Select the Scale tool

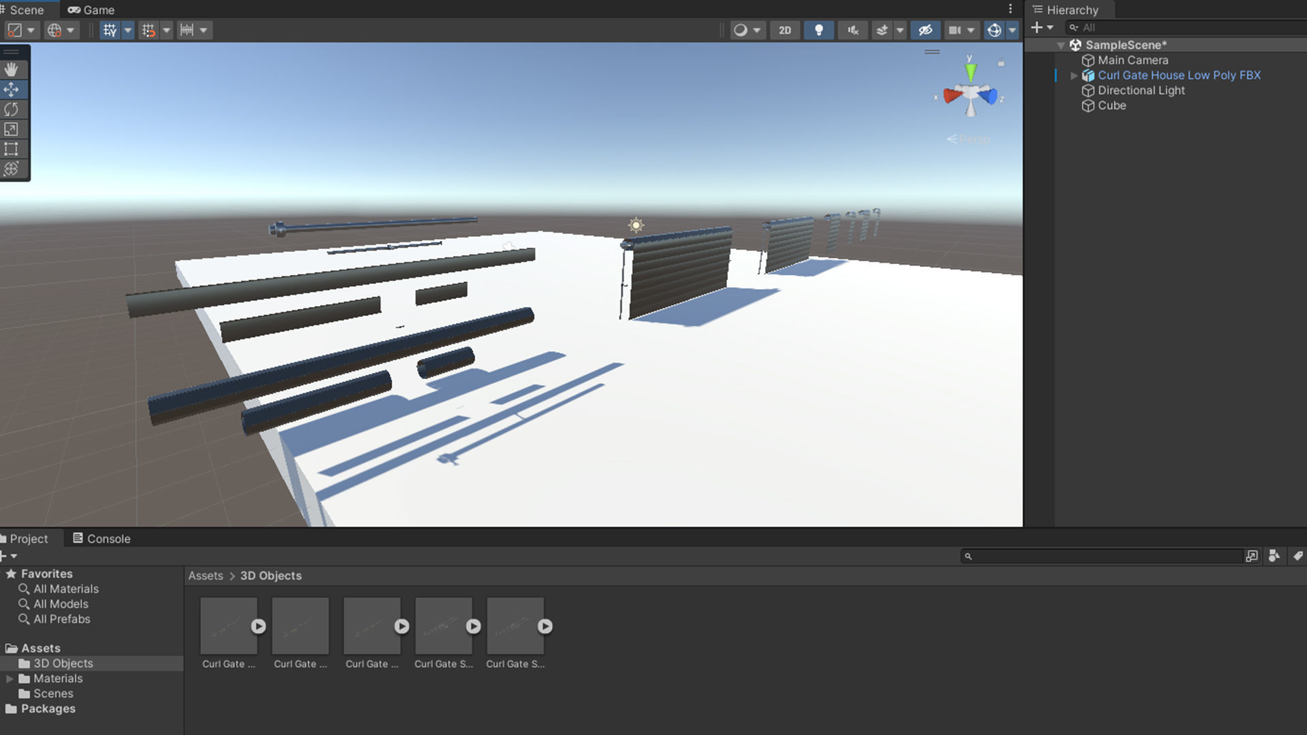coord(12,129)
